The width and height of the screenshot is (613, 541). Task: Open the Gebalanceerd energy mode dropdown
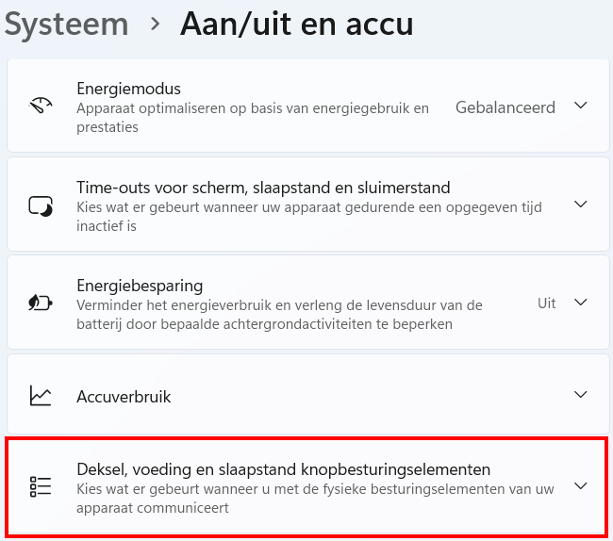point(505,107)
